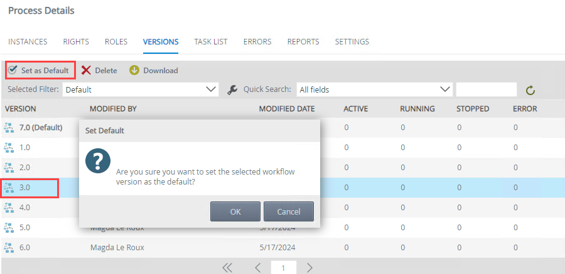Go to the Settings tab
This screenshot has height=274, width=565.
[352, 42]
